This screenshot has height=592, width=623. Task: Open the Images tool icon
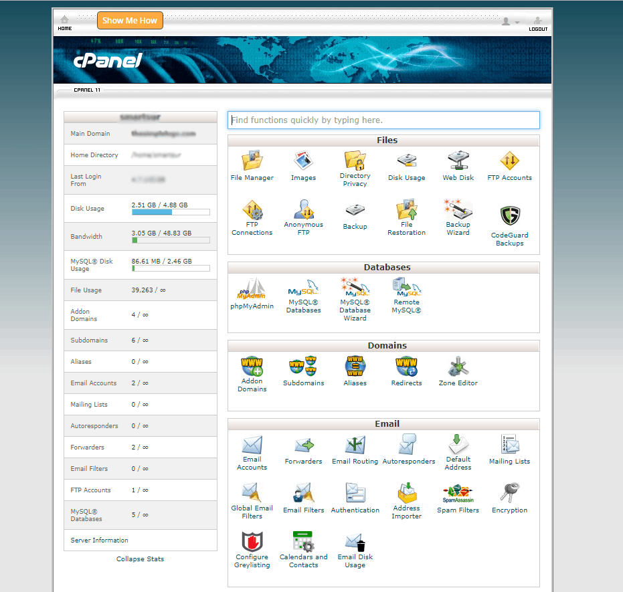(304, 161)
